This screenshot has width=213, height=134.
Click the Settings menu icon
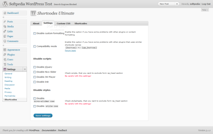[x=5, y=69]
